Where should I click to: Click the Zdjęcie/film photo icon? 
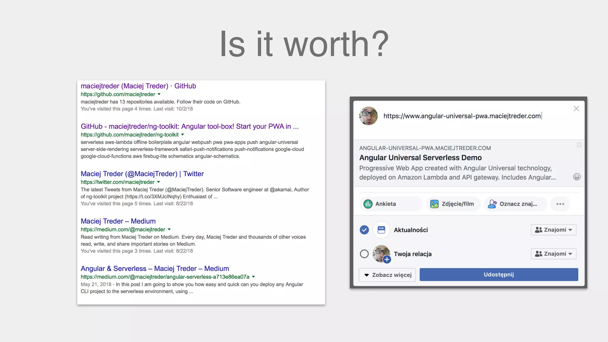(x=434, y=204)
